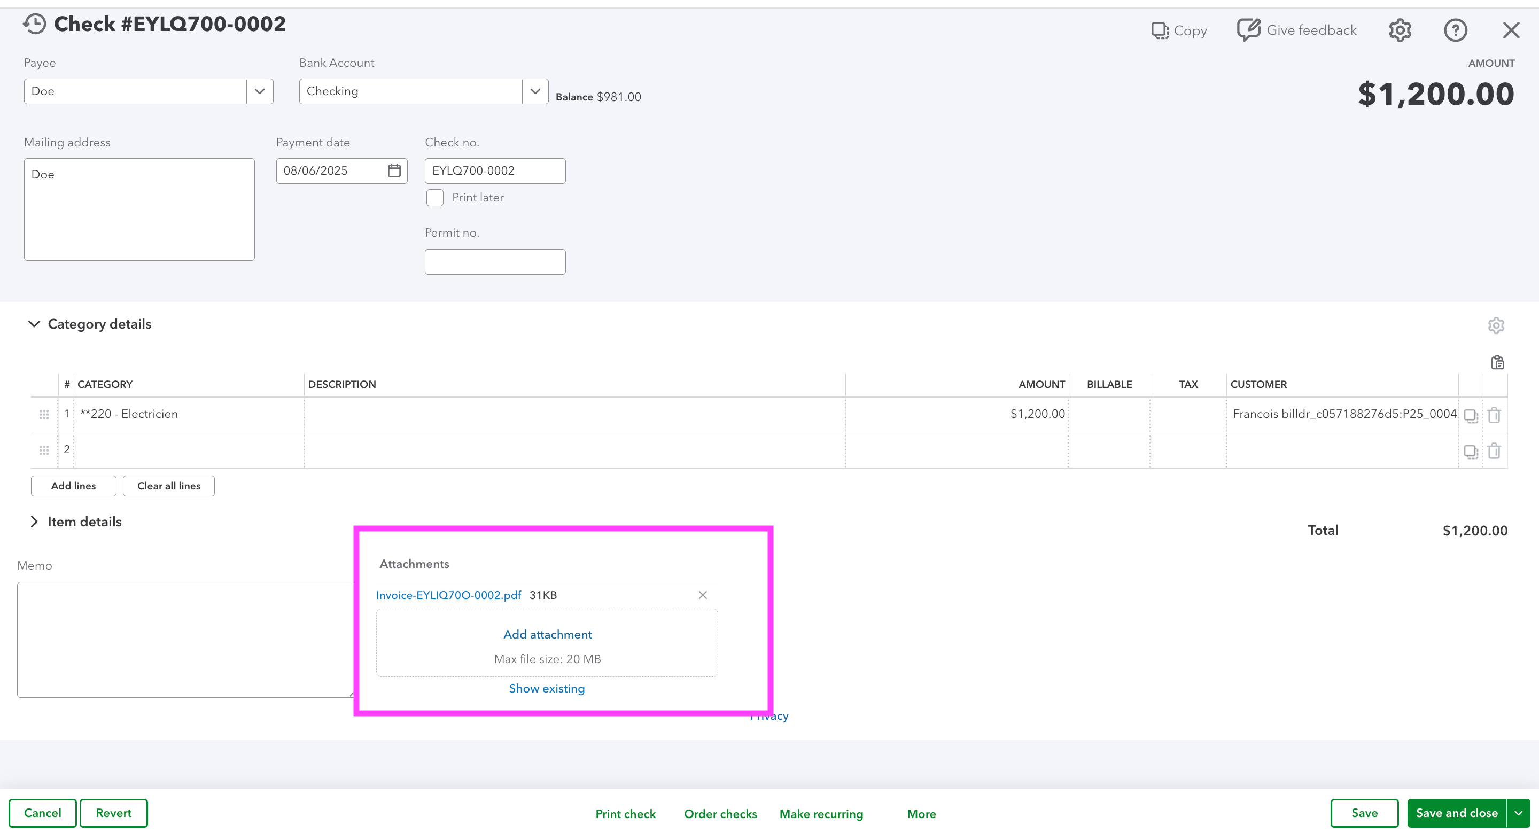Open the Save and close dropdown arrow
This screenshot has width=1539, height=840.
pyautogui.click(x=1518, y=813)
